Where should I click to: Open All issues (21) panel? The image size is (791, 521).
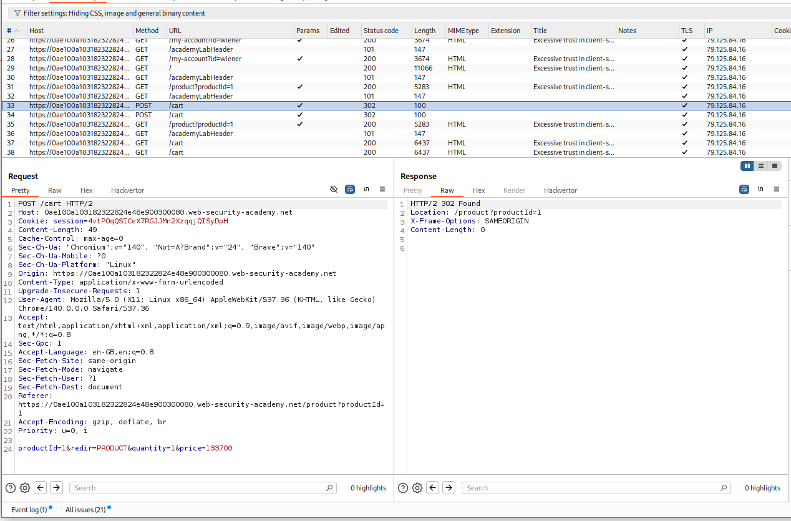(x=85, y=510)
